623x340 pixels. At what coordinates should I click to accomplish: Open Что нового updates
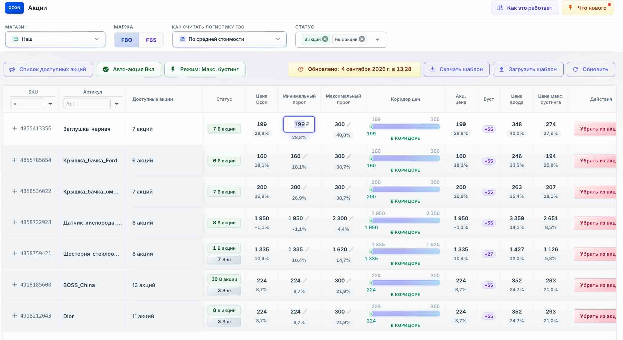tap(588, 8)
